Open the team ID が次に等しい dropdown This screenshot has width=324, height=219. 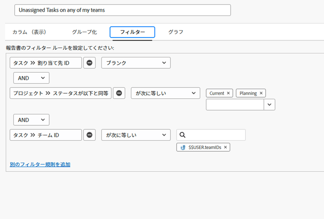(x=136, y=135)
